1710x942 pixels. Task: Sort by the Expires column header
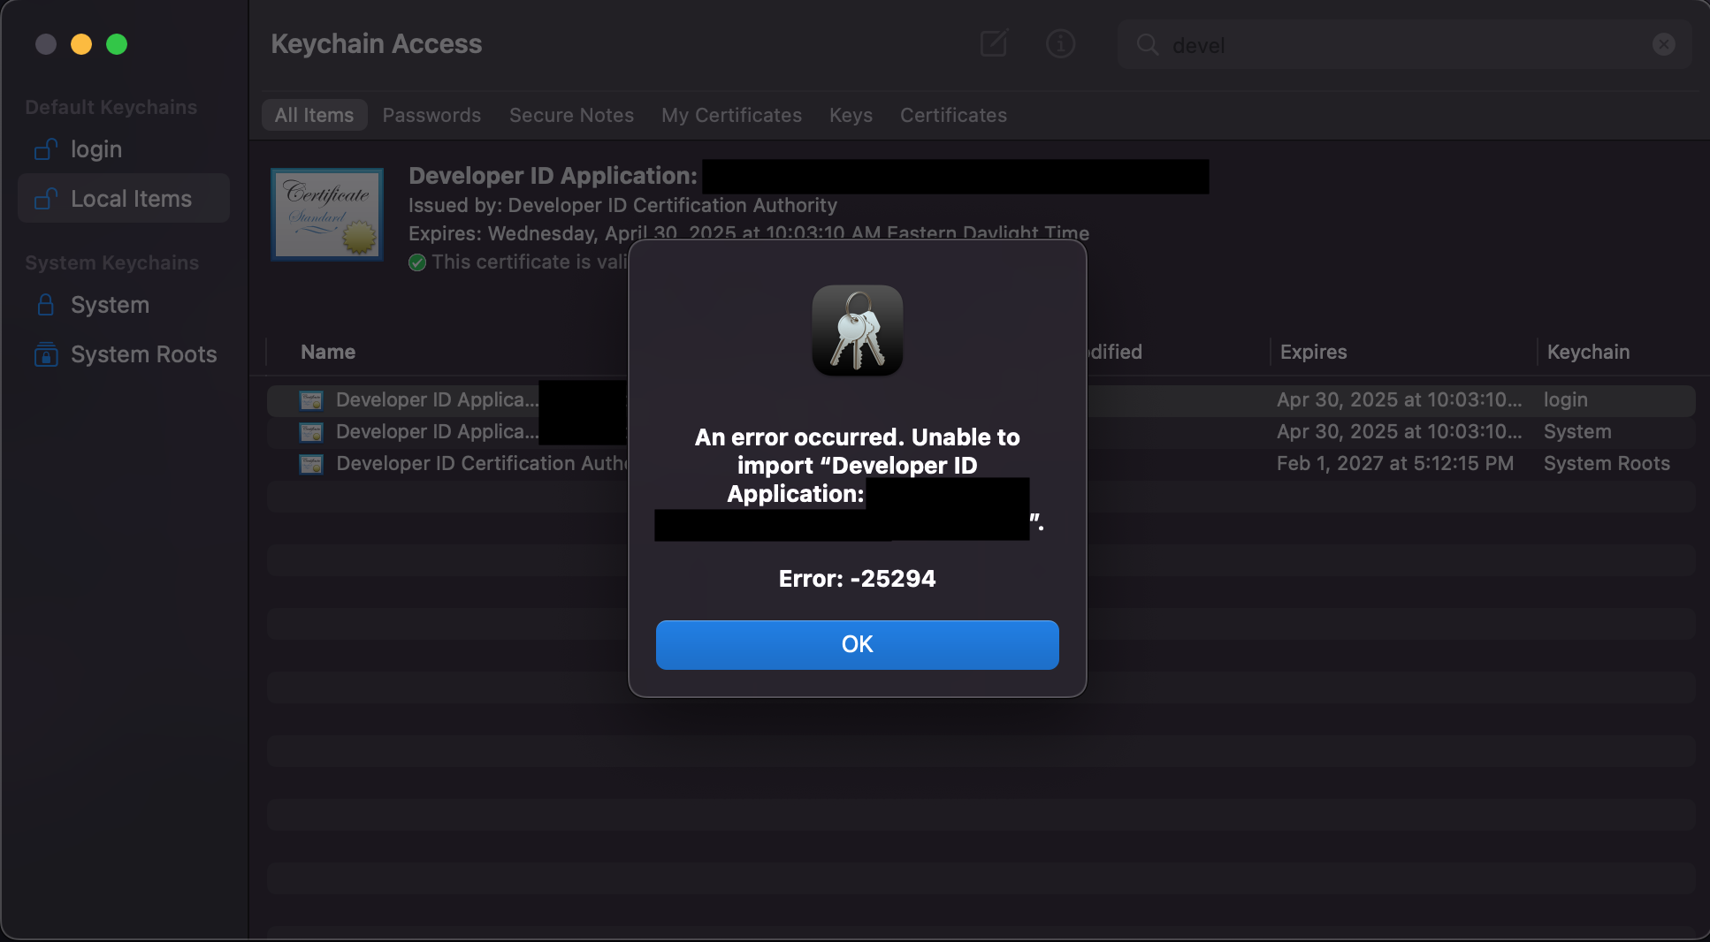coord(1313,352)
